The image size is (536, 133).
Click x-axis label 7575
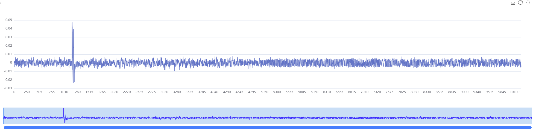(389, 92)
